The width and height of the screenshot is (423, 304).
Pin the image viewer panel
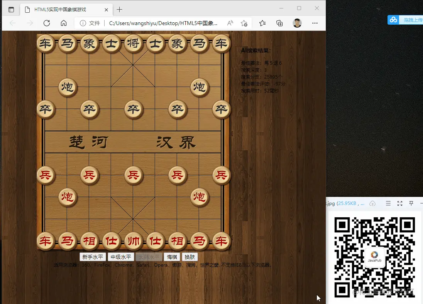(411, 203)
